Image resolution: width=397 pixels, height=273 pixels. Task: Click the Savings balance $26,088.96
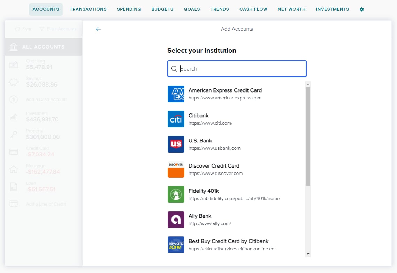click(x=42, y=85)
